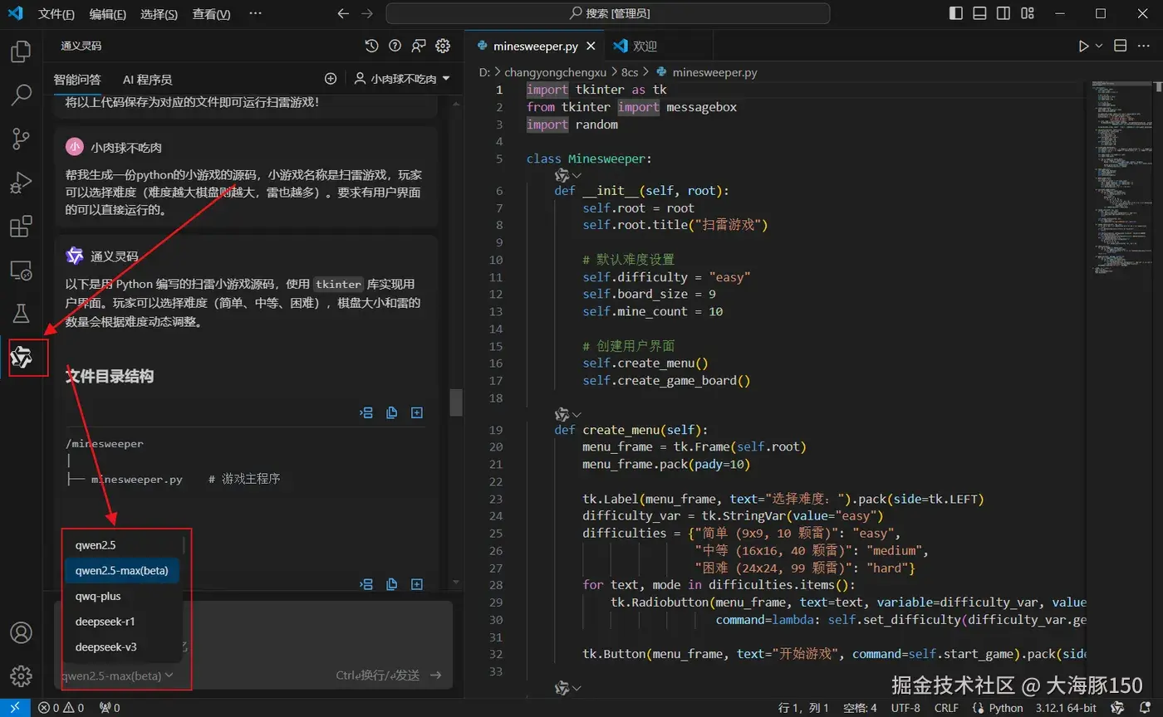Screen dimensions: 1163x717
Task: Open notifications bell in status bar
Action: click(1146, 708)
